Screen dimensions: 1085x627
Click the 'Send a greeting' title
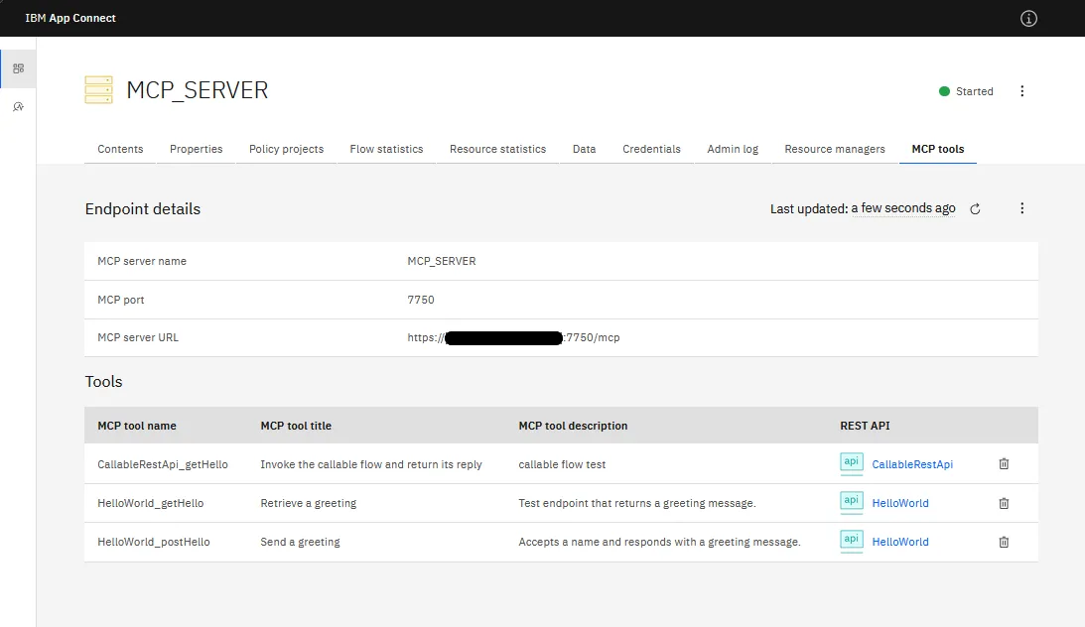point(301,542)
